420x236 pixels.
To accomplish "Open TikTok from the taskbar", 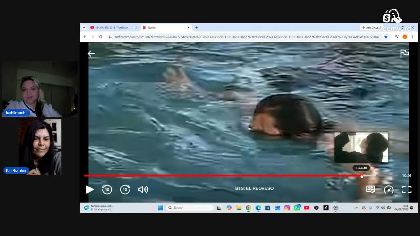I will click(x=326, y=208).
